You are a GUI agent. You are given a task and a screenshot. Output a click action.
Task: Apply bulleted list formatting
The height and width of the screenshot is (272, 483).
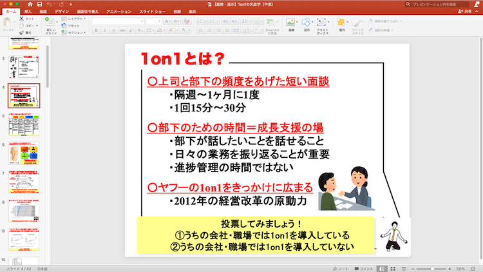pos(200,21)
